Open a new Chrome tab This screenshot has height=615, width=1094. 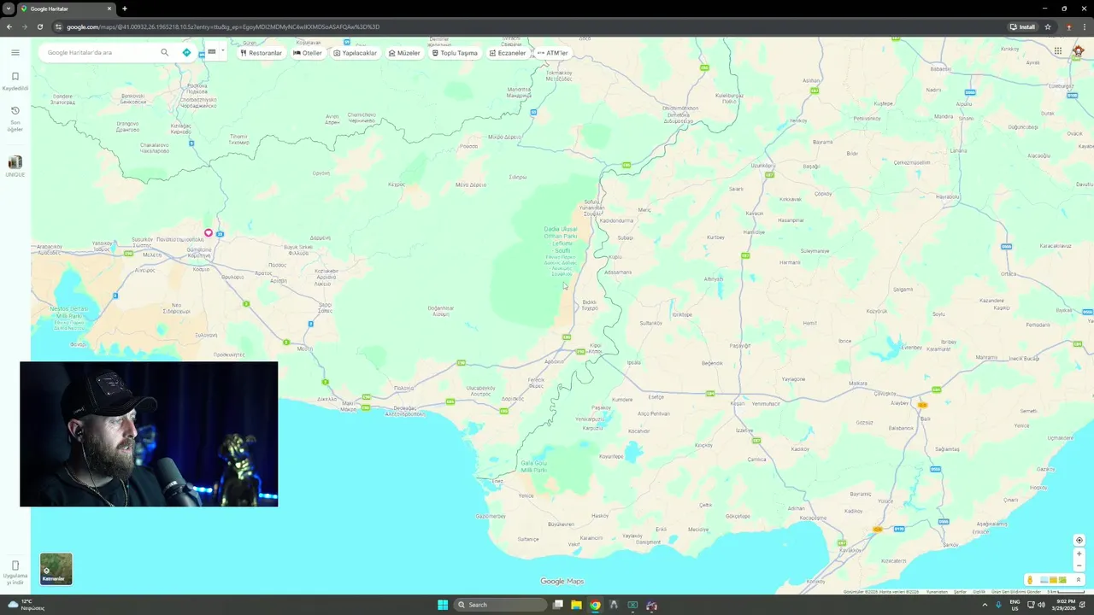tap(124, 9)
